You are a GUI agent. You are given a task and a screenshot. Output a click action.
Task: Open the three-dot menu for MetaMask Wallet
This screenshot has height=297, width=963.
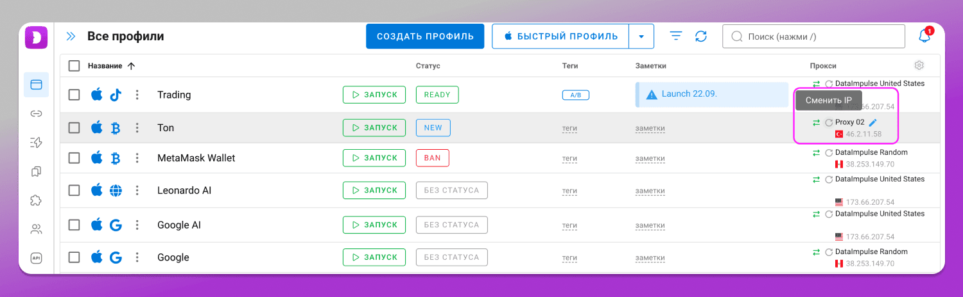137,158
